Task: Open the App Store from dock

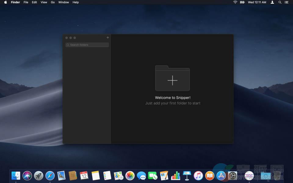Action: pos(221,175)
